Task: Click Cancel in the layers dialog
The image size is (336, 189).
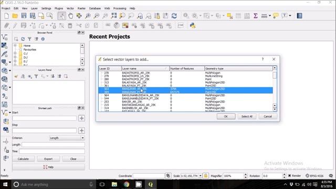Action: [268, 117]
